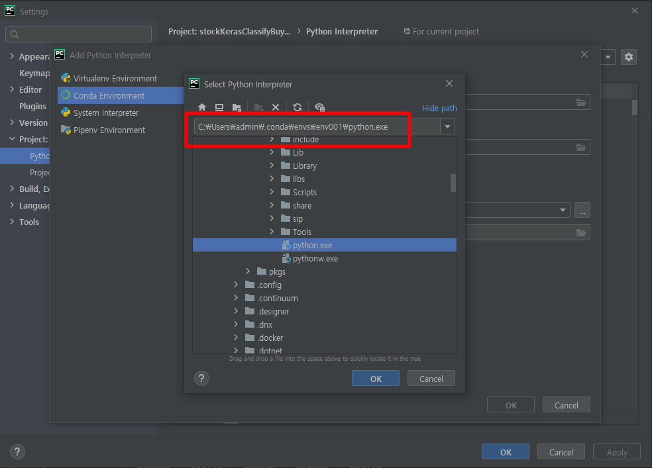Click Cancel in Add Python Interpreter dialog
This screenshot has height=468, width=652.
click(566, 405)
